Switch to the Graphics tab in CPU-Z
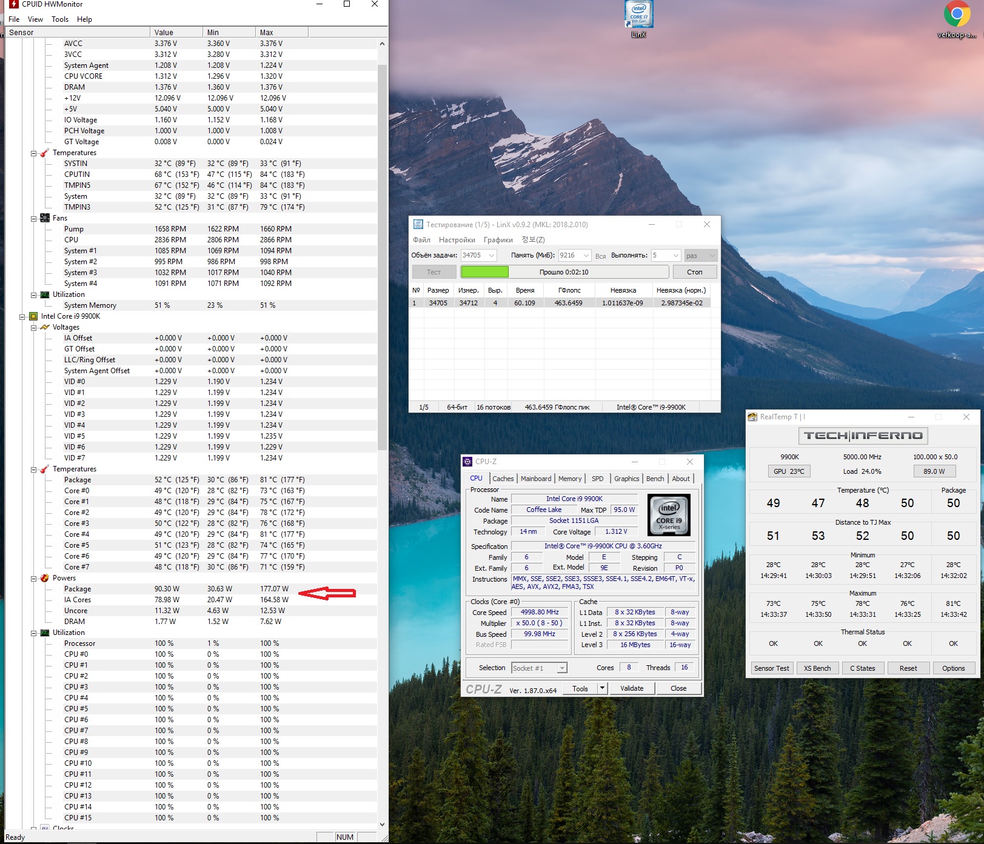This screenshot has height=844, width=984. (626, 479)
